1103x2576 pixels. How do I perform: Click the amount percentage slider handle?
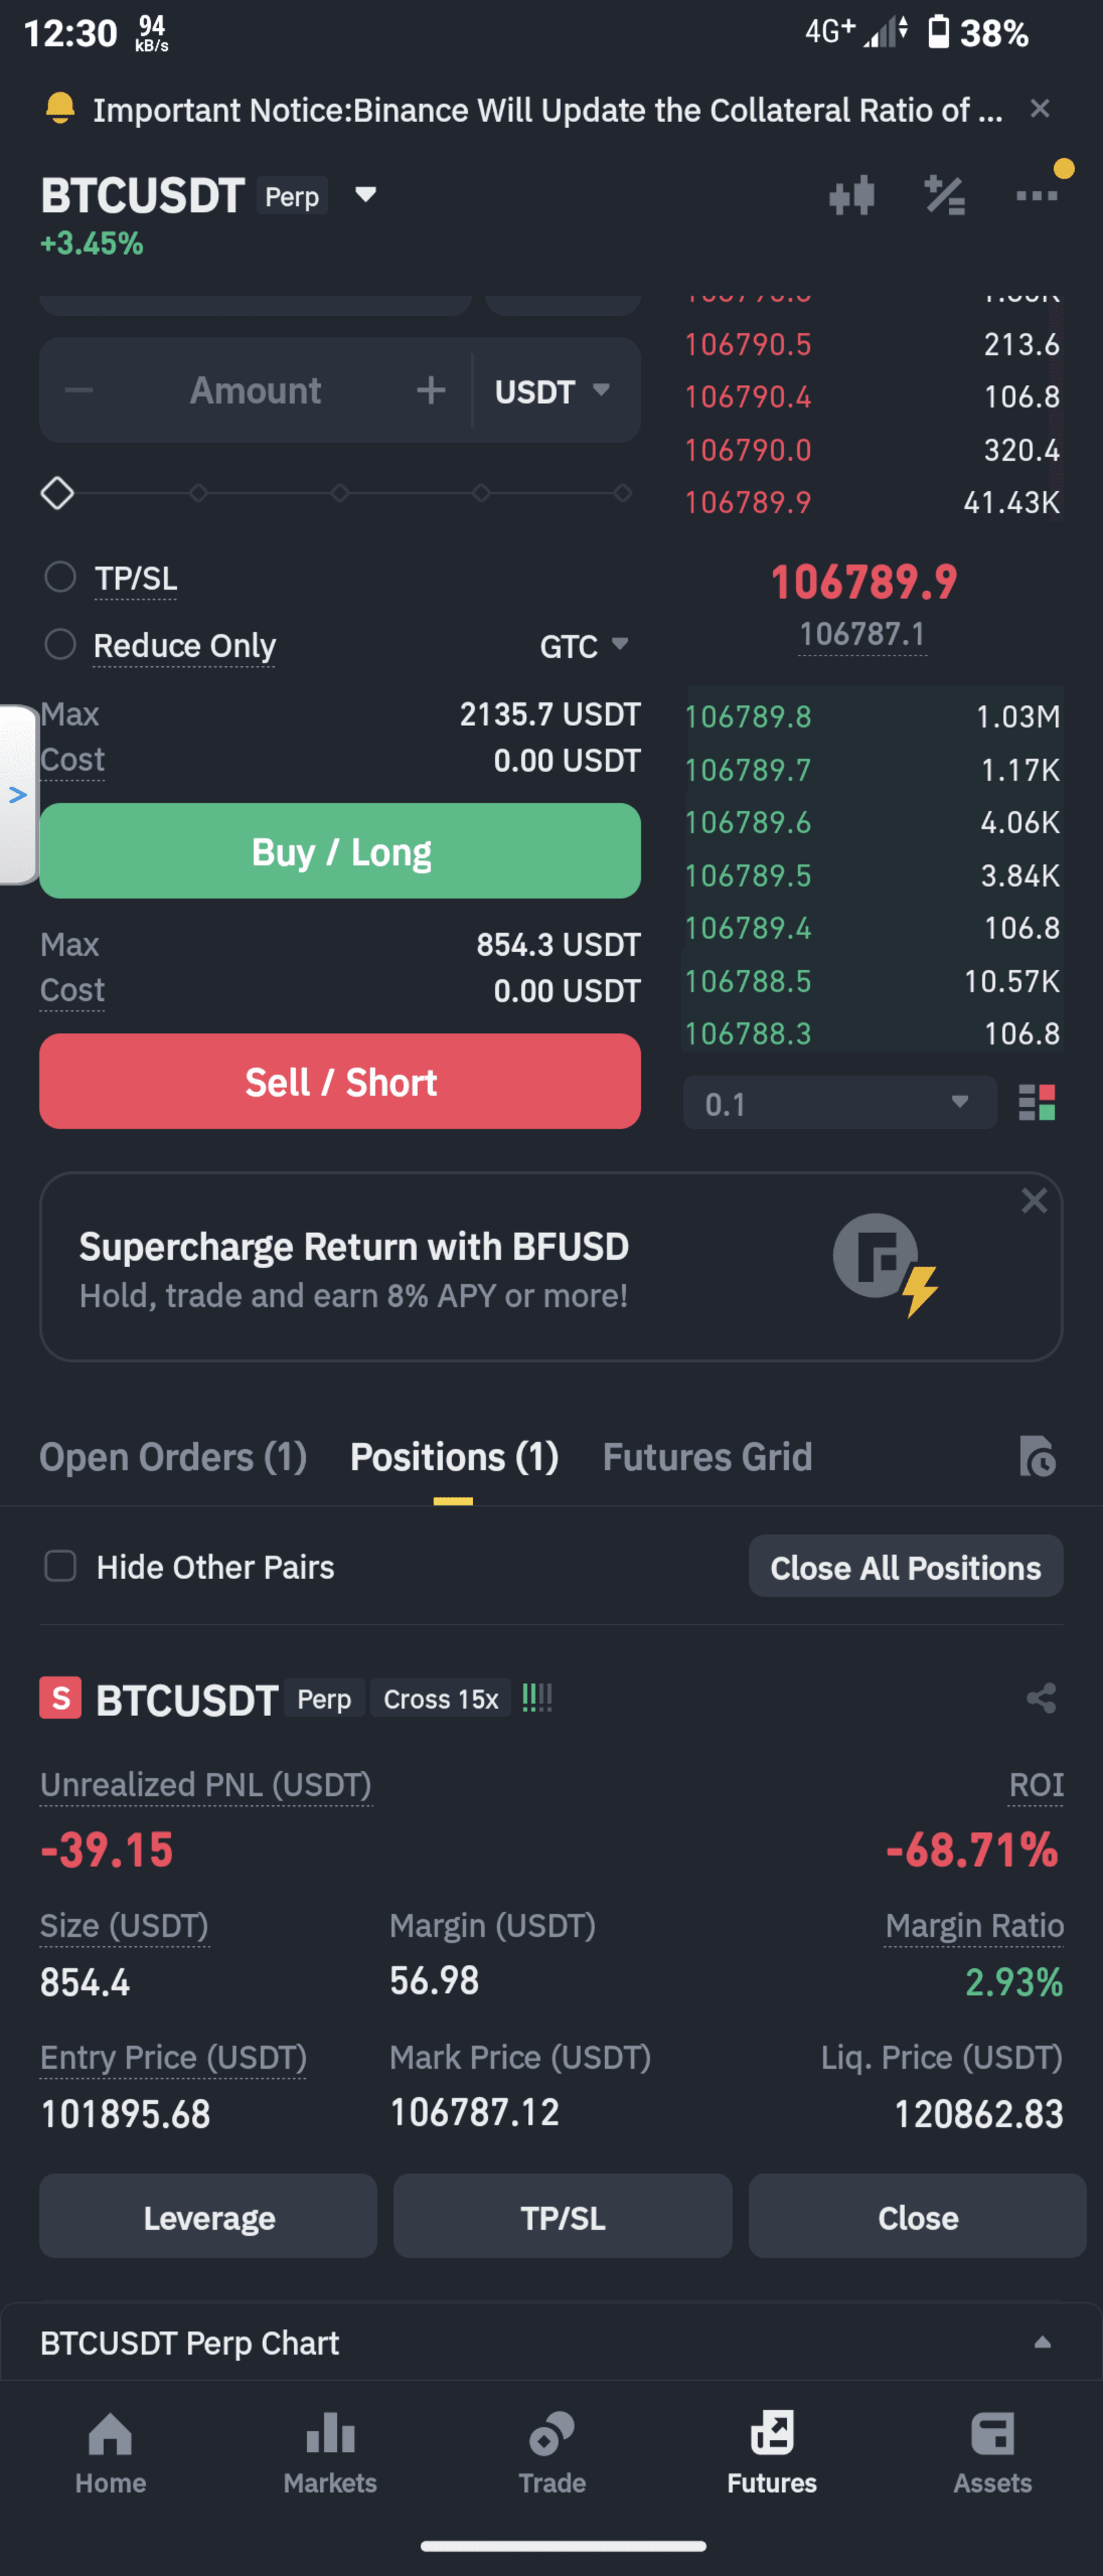pyautogui.click(x=57, y=493)
